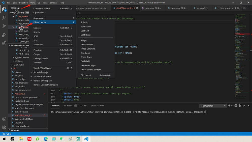This screenshot has height=142, width=252.
Task: Open Command Palette from View menu
Action: tap(52, 8)
